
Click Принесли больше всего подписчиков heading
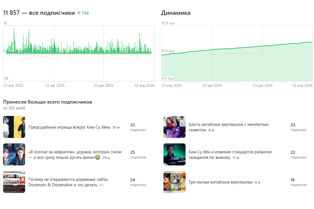click(48, 102)
